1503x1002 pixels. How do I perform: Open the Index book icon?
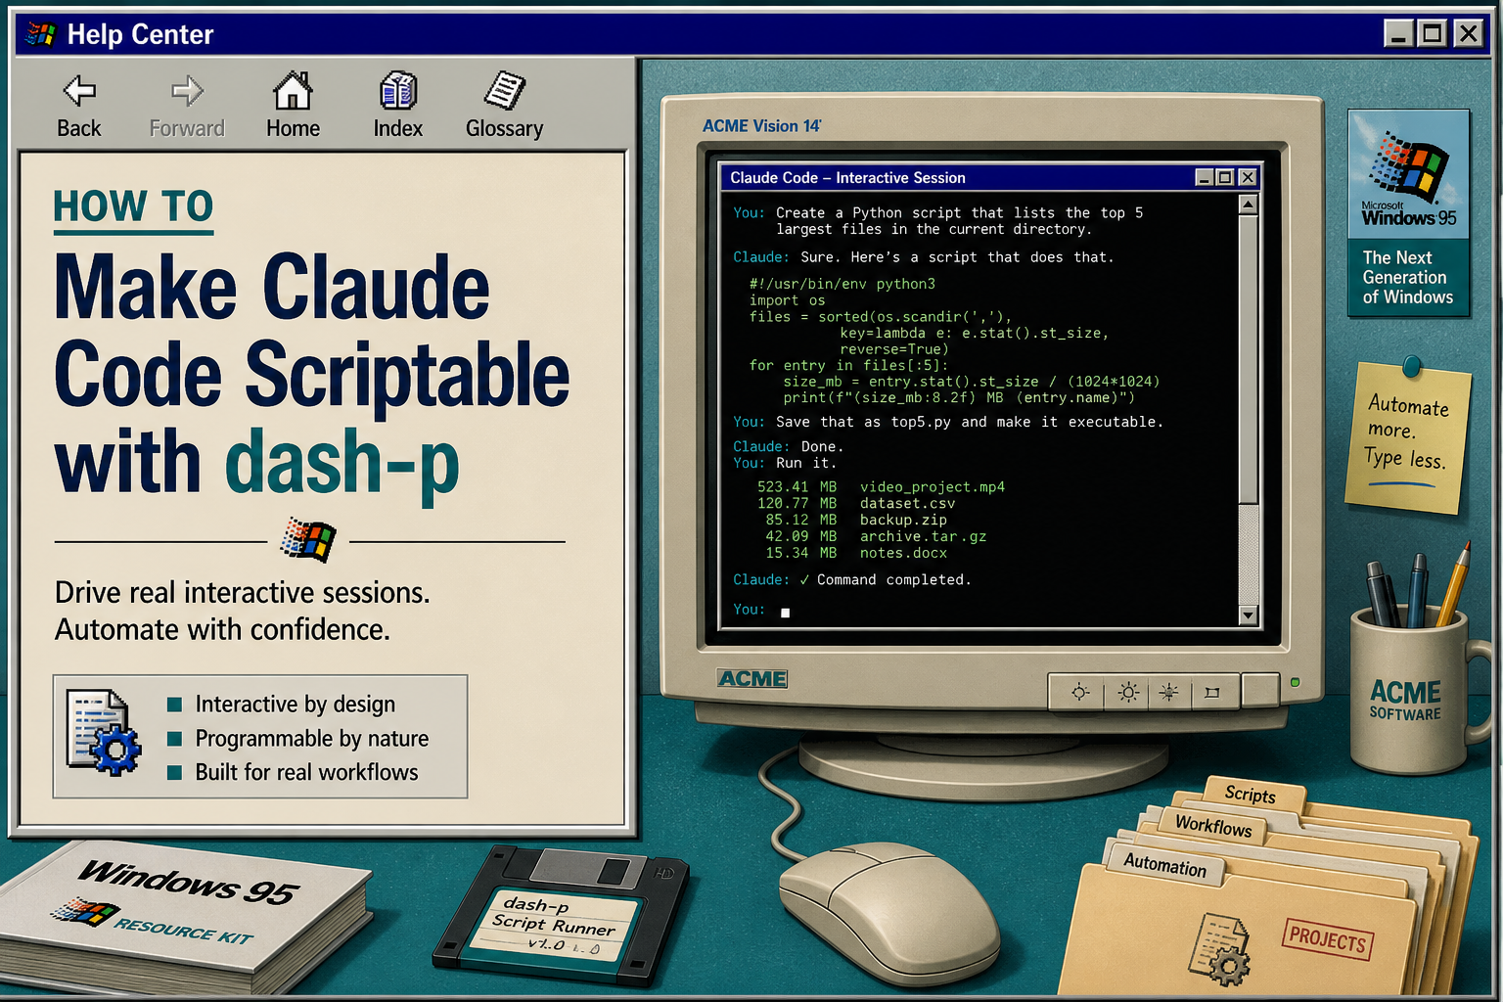tap(398, 91)
